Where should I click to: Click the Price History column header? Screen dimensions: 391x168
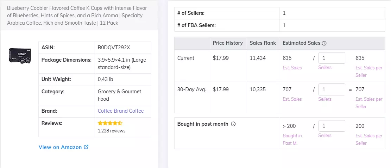[x=228, y=43]
